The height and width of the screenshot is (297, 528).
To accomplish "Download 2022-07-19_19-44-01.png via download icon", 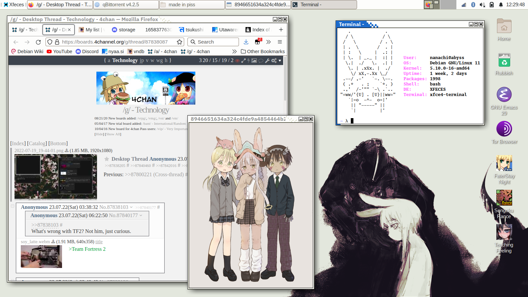I will click(x=66, y=150).
